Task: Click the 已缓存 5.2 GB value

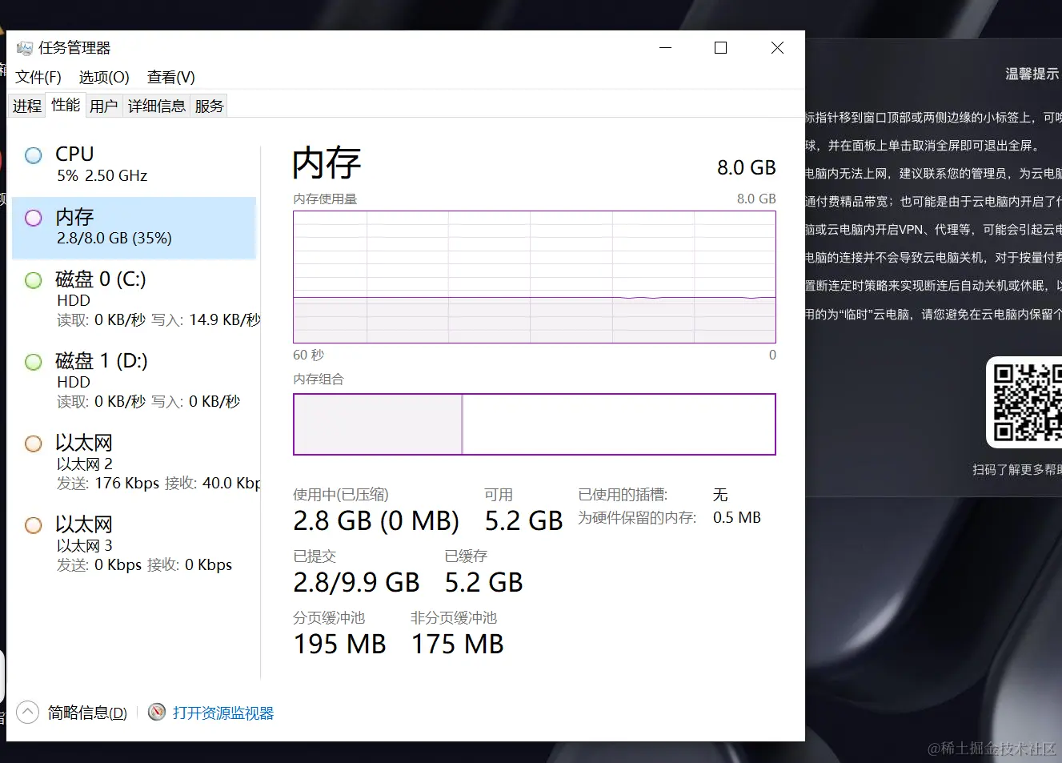Action: point(484,583)
